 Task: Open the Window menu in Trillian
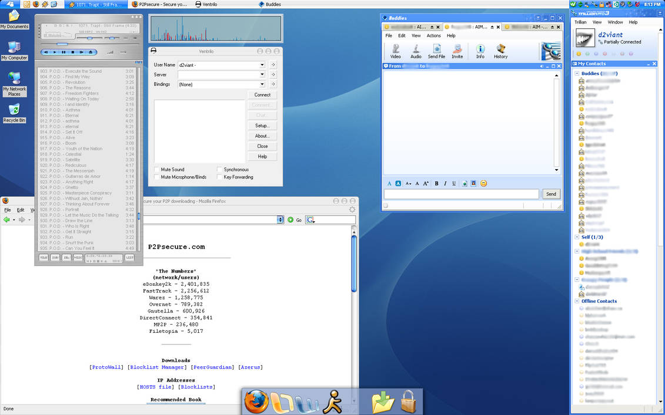pyautogui.click(x=615, y=22)
